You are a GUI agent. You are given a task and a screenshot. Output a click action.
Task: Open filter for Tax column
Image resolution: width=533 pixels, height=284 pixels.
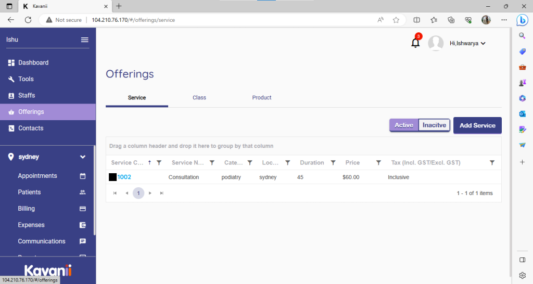[492, 163]
